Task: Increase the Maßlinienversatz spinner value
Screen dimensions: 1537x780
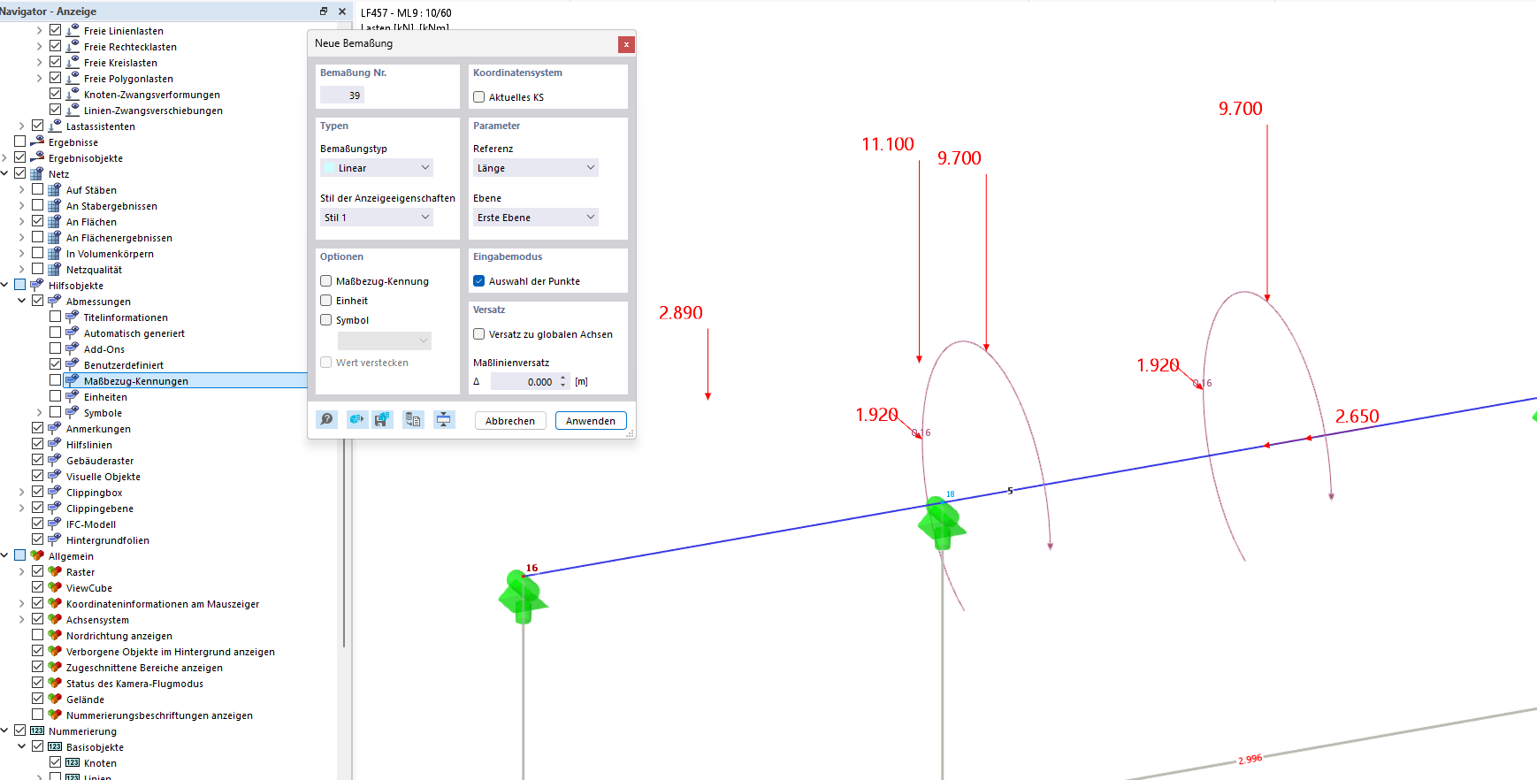Action: [562, 379]
